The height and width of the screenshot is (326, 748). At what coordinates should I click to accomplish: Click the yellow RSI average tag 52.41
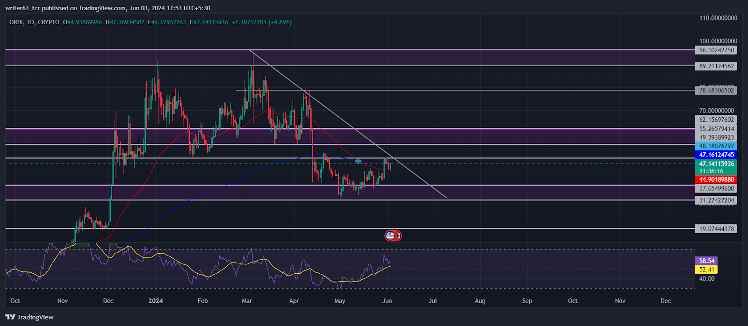(707, 269)
